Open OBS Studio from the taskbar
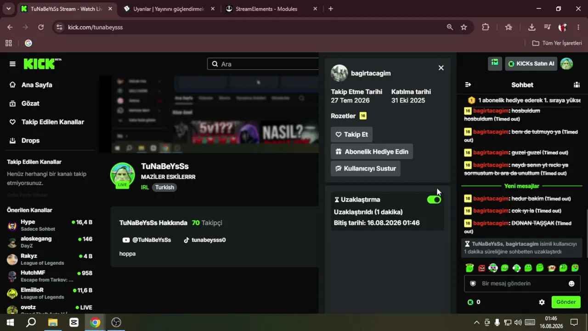Screen dimensions: 588x331 coord(116,322)
